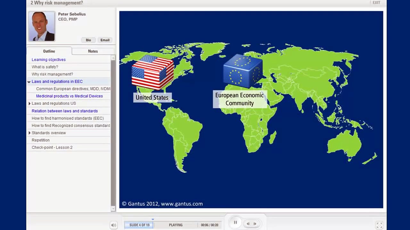Click the European Union flag cube
This screenshot has width=410, height=230.
243,72
